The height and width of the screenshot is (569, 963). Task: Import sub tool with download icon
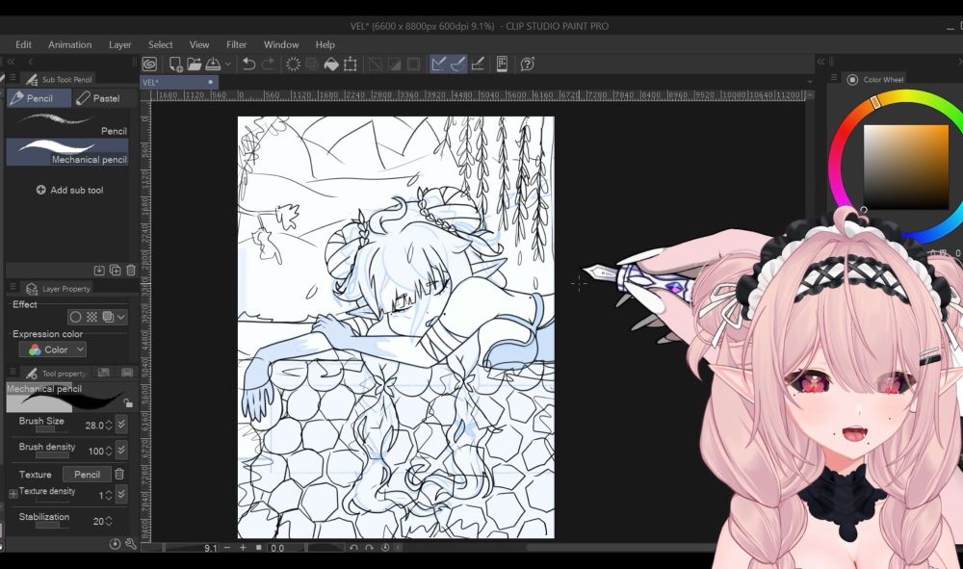(x=99, y=271)
